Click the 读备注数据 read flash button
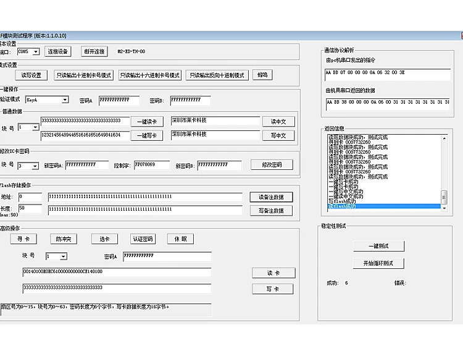The width and height of the screenshot is (463, 359). 271,197
